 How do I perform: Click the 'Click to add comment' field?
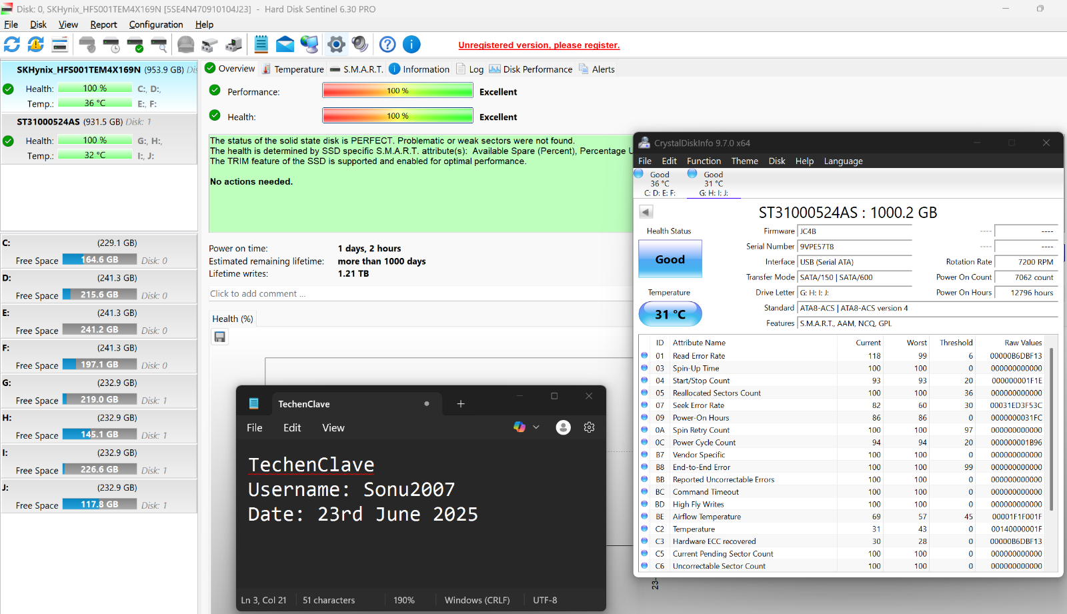tap(420, 294)
